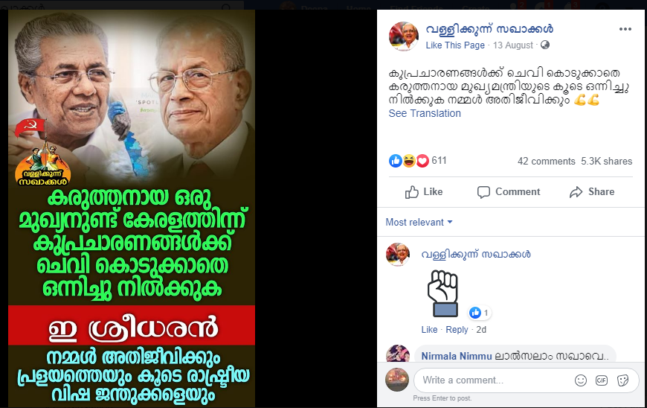Click the emoji icon in comment box
This screenshot has height=408, width=647.
tap(581, 380)
